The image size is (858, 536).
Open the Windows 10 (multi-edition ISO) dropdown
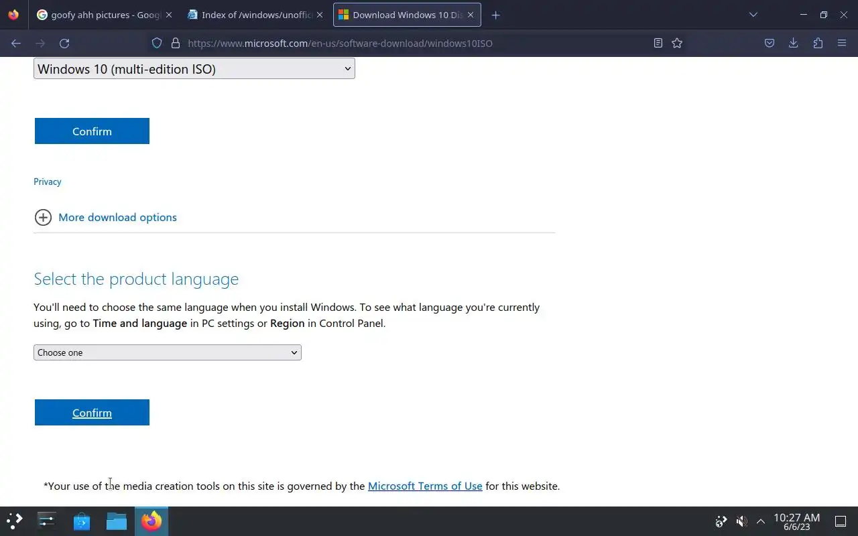[194, 68]
